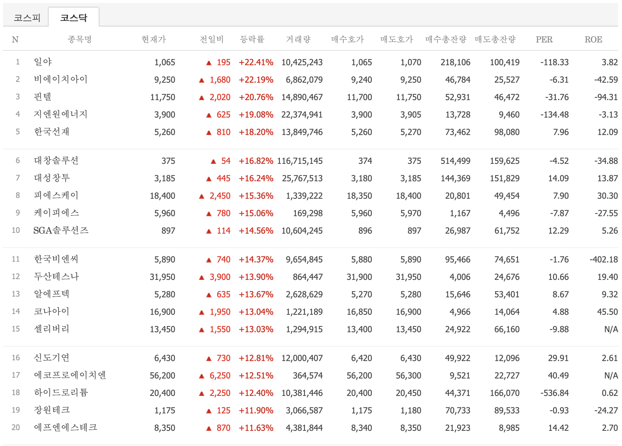Click the 매도호가 column header
The width and height of the screenshot is (622, 446).
[397, 39]
